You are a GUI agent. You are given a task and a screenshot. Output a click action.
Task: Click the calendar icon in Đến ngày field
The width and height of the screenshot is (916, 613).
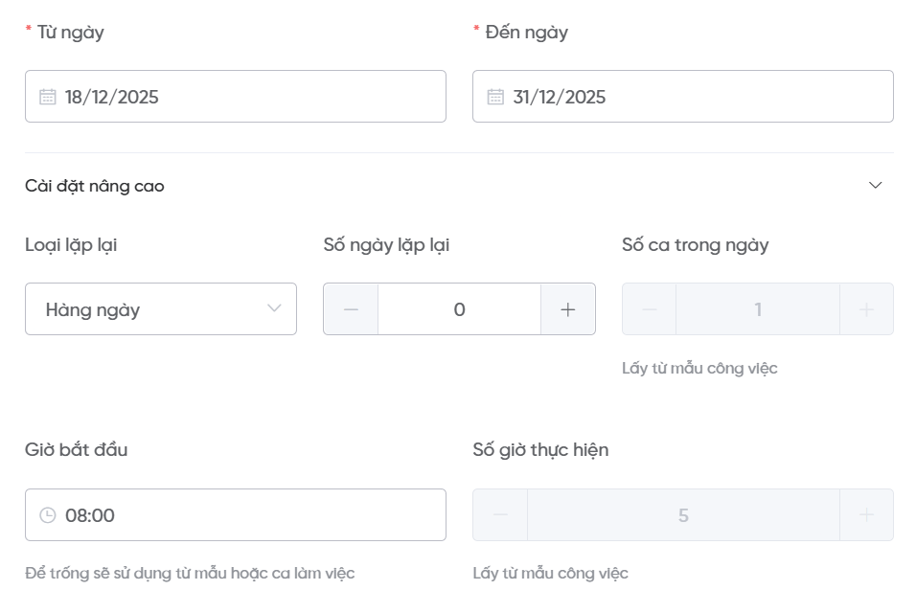495,97
